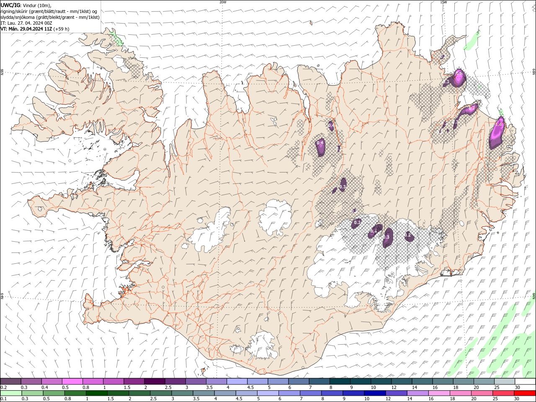Select the darkest green 1 swatch in bottom legend

pos(97,393)
